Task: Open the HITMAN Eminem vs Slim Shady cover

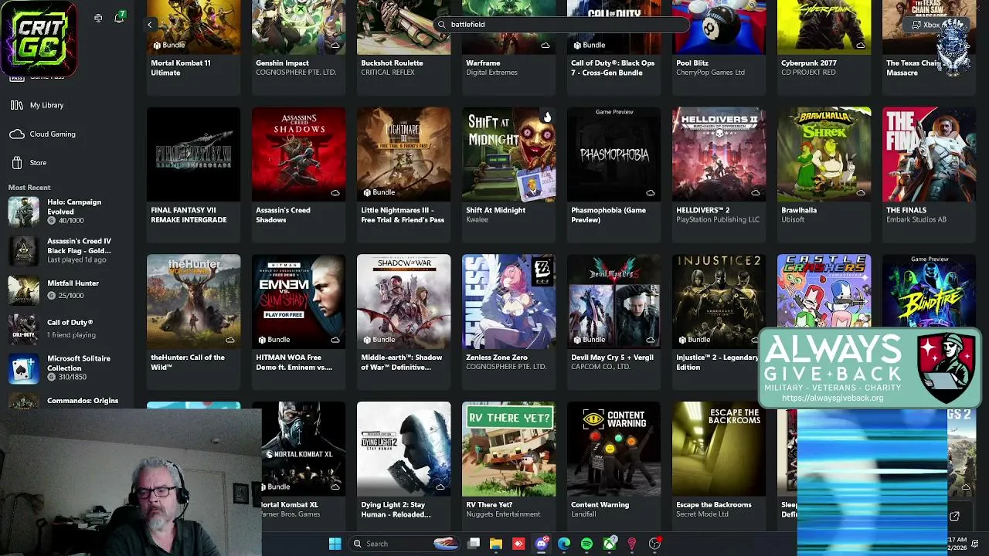Action: coord(299,302)
